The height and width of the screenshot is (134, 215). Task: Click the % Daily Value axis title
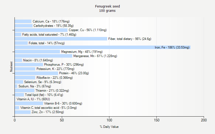tap(109, 127)
